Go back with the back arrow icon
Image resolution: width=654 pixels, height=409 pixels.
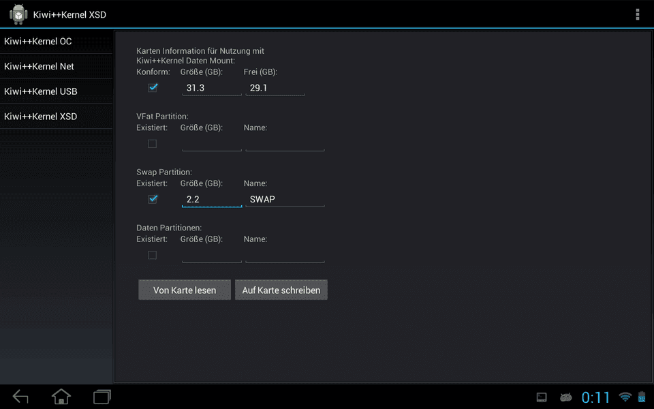click(20, 397)
